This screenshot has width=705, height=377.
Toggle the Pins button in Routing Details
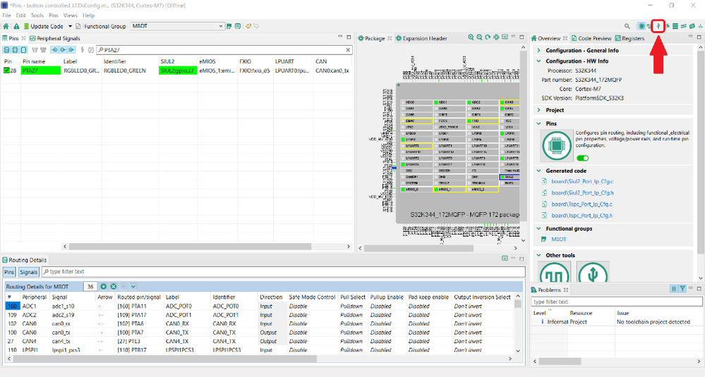tap(9, 272)
